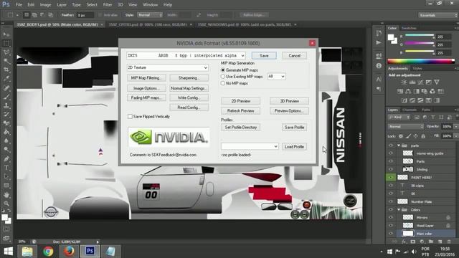
Task: Click the Brightness/Contrast adjustment icon
Action: 404,82
